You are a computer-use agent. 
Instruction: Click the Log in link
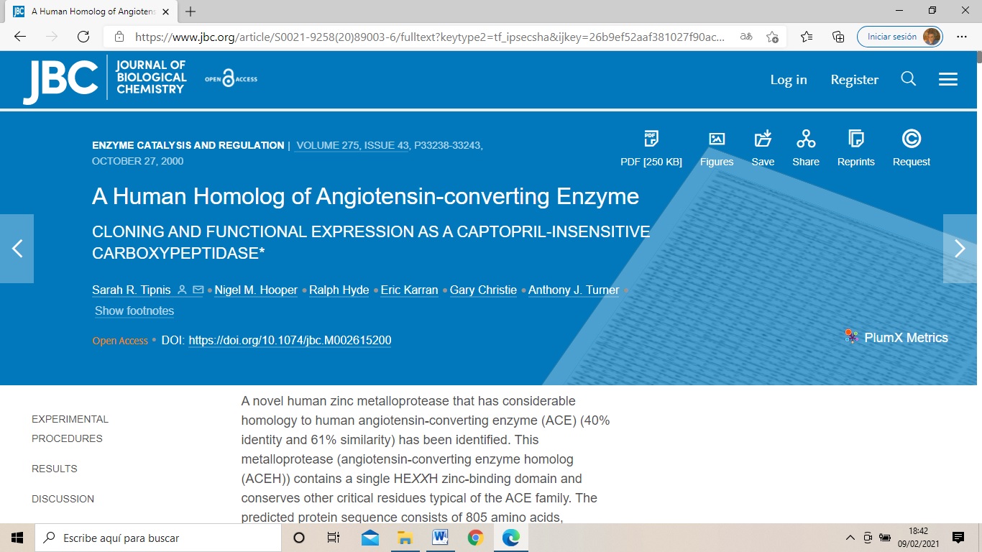(789, 80)
